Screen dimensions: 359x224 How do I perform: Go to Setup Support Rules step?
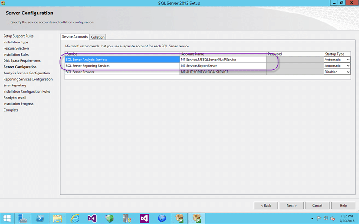coord(18,36)
